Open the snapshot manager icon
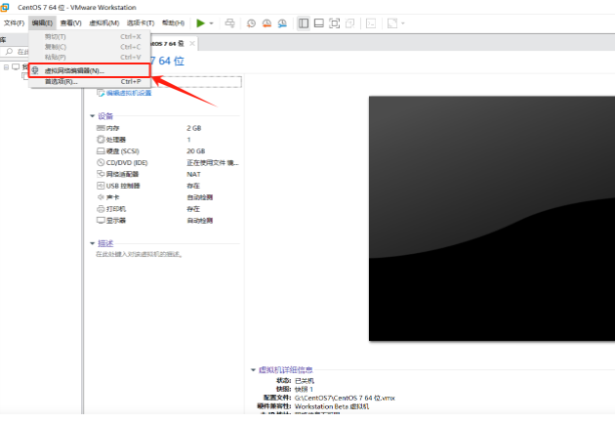 [x=282, y=23]
